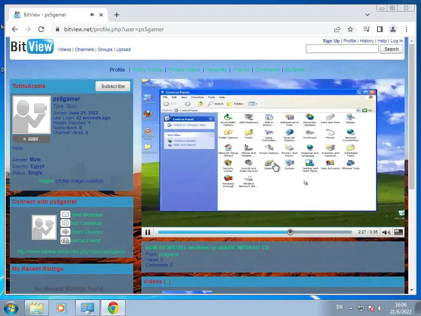Click the site search input field
Image resolution: width=421 pixels, height=316 pixels.
[342, 49]
